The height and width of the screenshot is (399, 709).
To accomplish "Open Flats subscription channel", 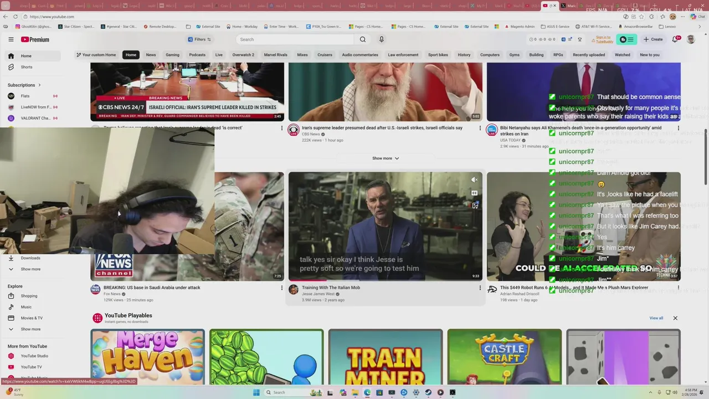I will [x=33, y=96].
